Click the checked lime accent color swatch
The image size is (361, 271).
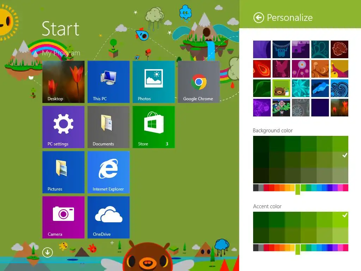click(x=340, y=219)
